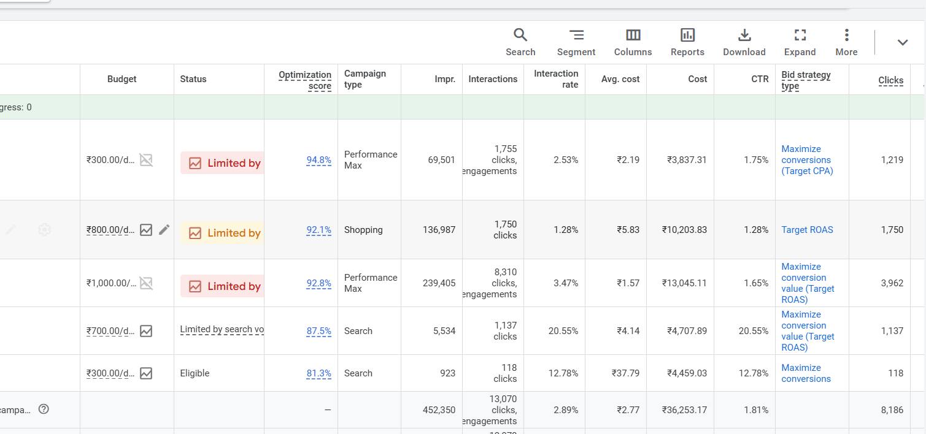Open the More options menu
Image resolution: width=926 pixels, height=434 pixels.
pyautogui.click(x=846, y=42)
